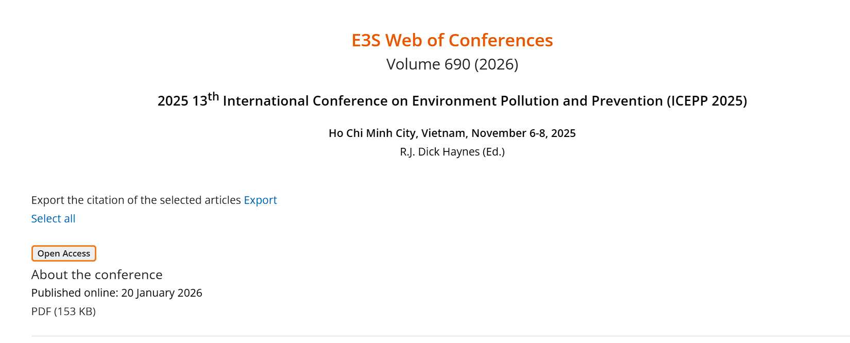Open the E3S Web of Conferences journal link

pyautogui.click(x=452, y=40)
